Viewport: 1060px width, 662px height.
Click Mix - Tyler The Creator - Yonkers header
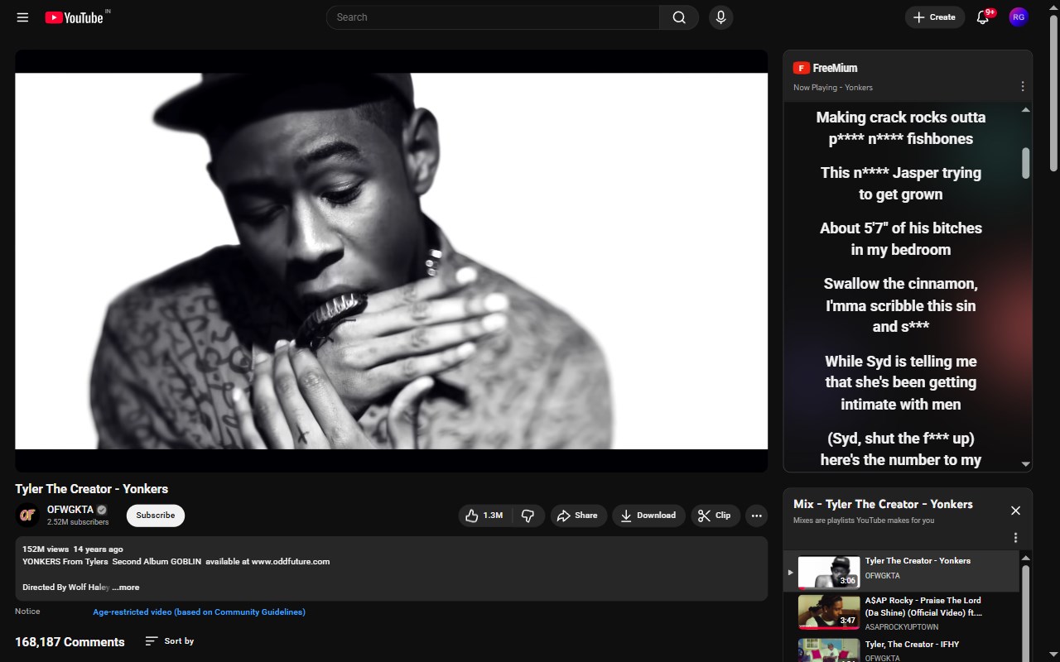[x=883, y=504]
